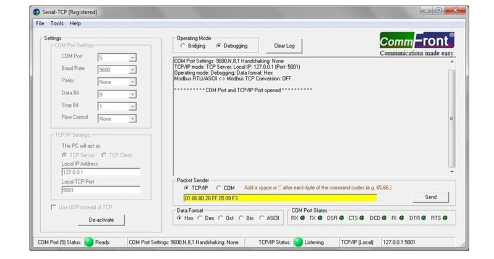Set data format to Hex

(179, 218)
